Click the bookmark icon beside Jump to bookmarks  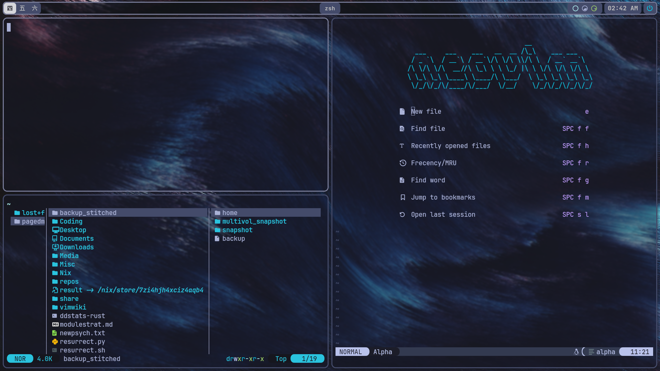tap(402, 197)
